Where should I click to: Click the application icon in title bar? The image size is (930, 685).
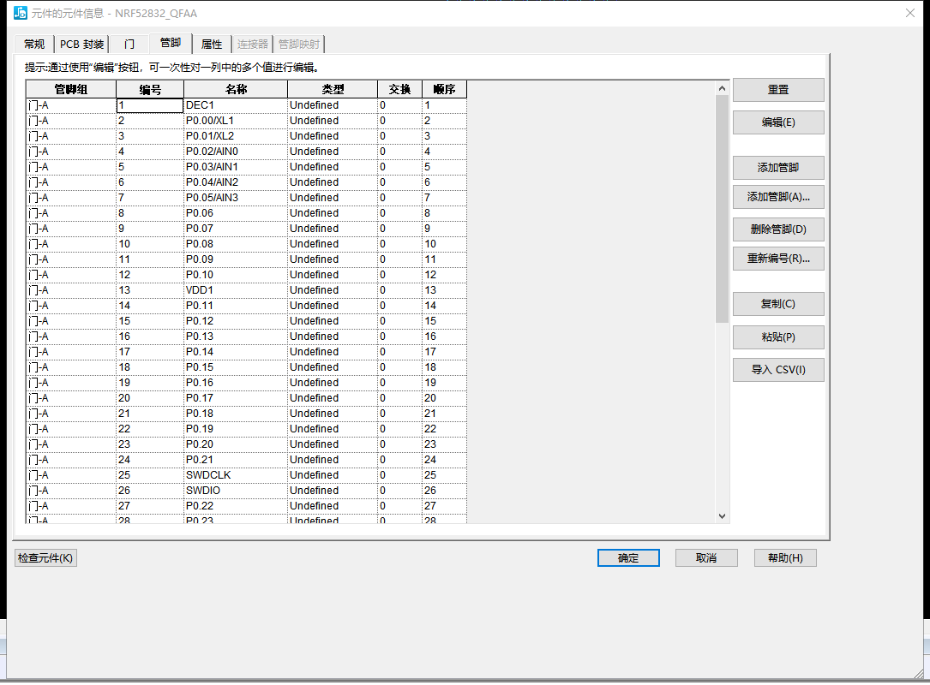[21, 13]
